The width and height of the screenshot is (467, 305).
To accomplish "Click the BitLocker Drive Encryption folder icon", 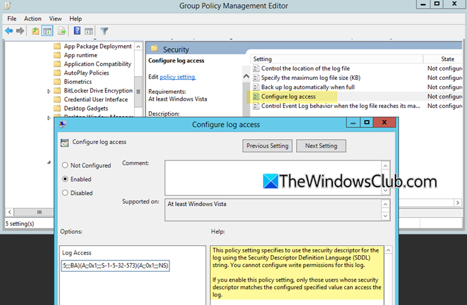I will [57, 91].
